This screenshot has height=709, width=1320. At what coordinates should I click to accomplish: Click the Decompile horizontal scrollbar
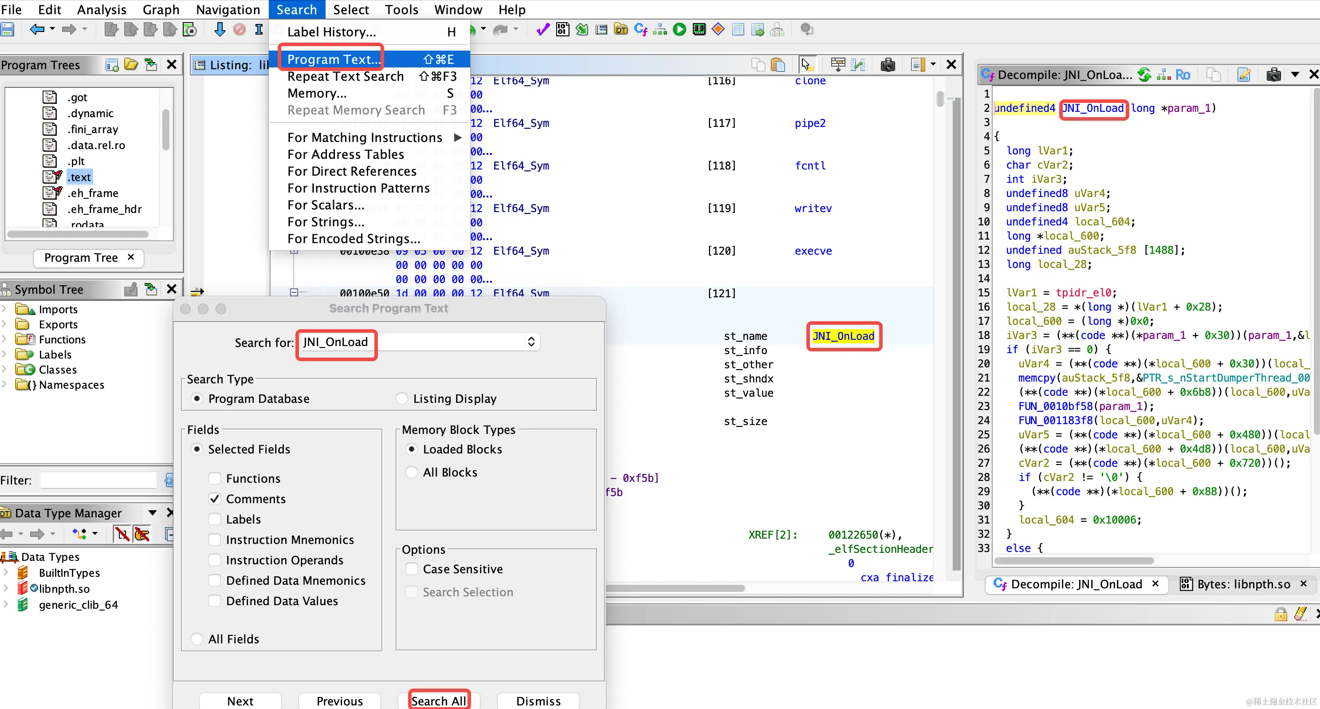[1074, 561]
